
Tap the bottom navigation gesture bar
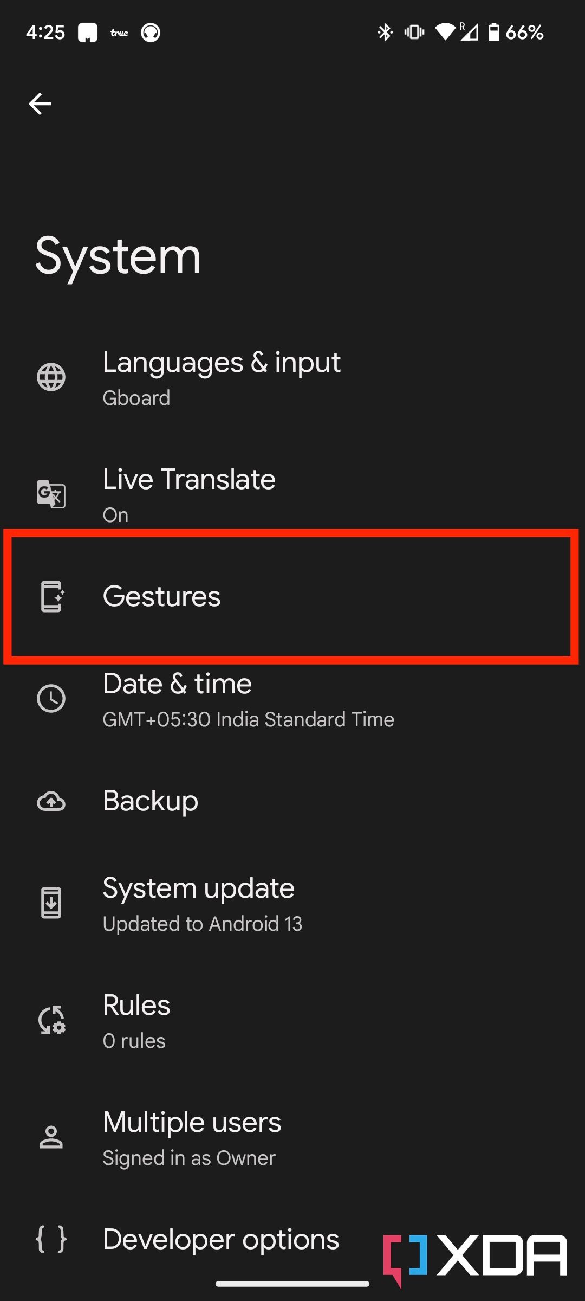(292, 1284)
